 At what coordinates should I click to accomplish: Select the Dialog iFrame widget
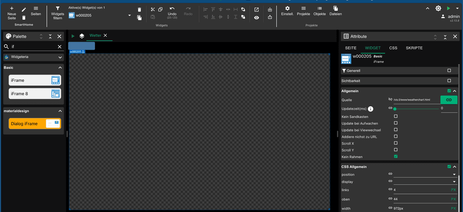pos(35,123)
